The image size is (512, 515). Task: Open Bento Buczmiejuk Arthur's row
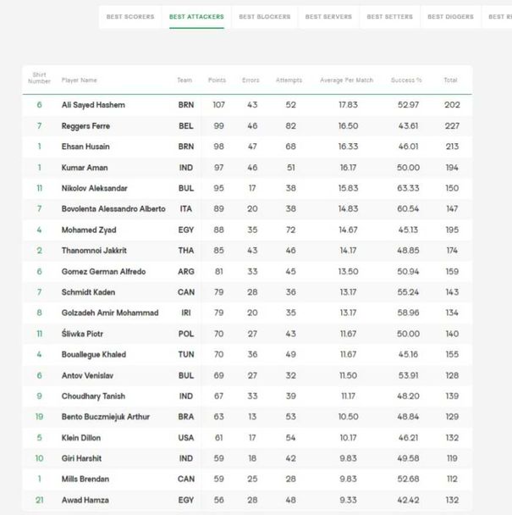click(105, 417)
